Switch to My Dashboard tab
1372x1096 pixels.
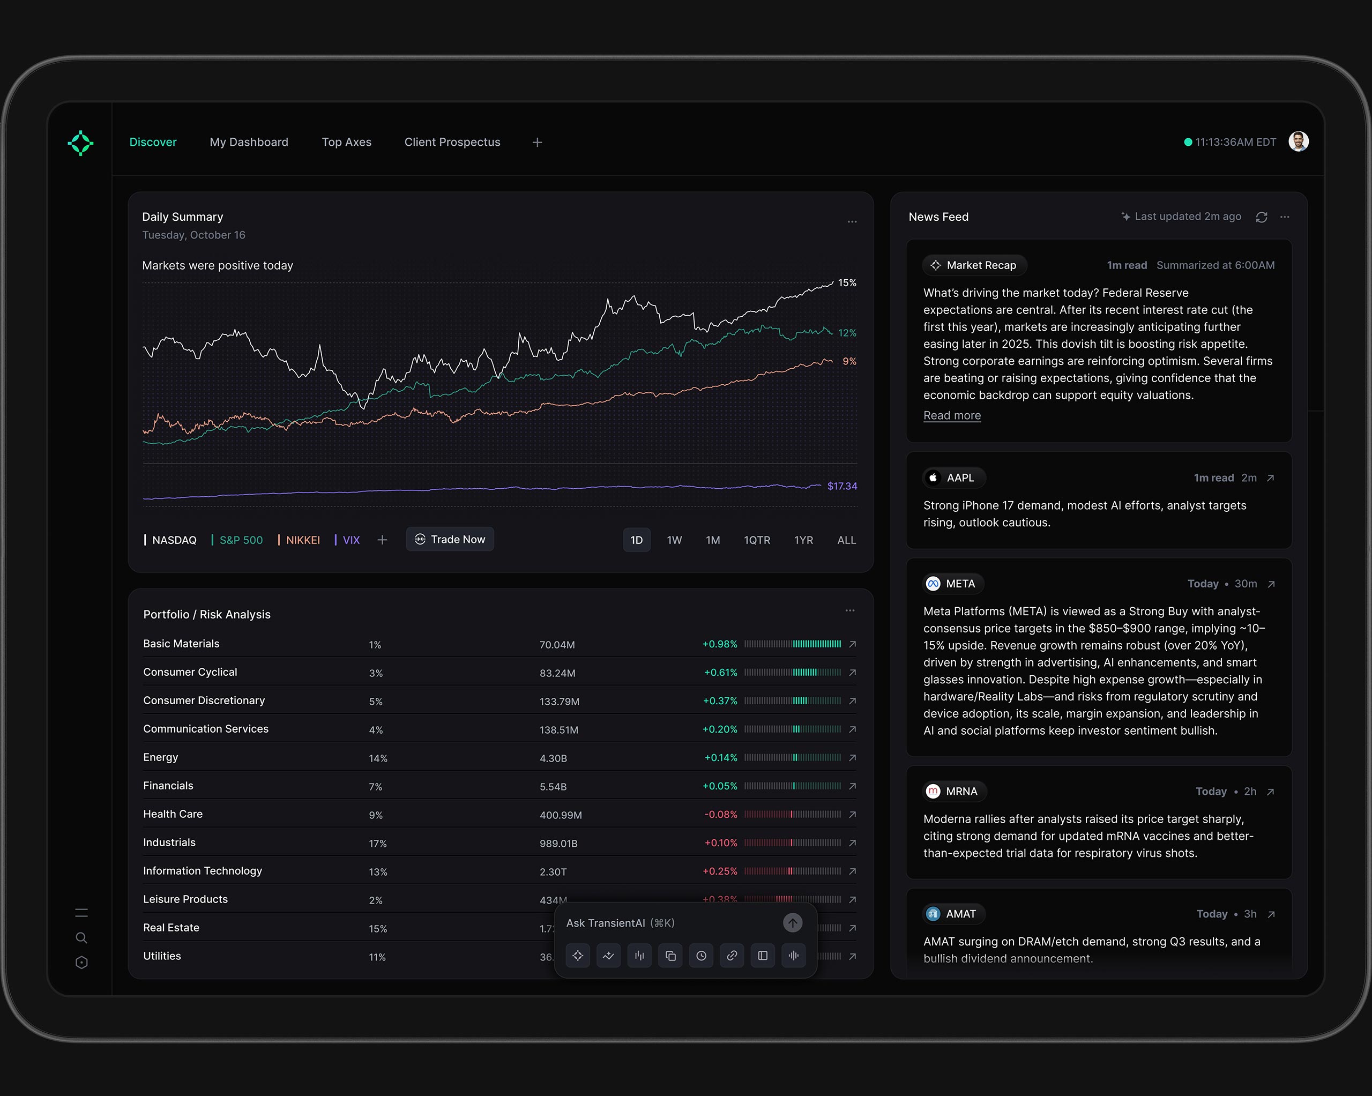tap(249, 142)
